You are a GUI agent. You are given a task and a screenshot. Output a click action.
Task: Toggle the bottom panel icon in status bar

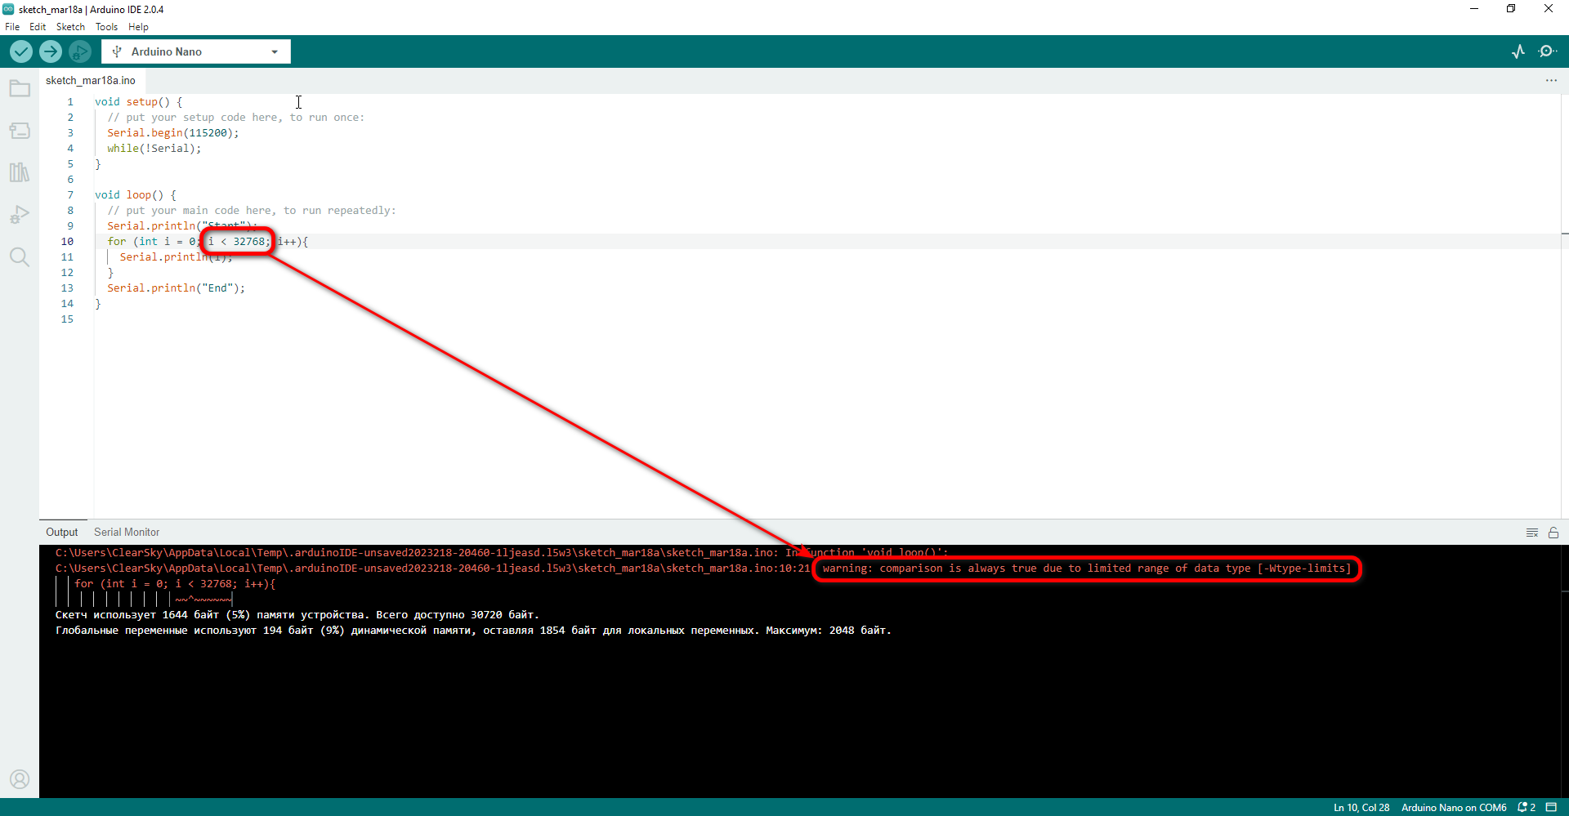click(x=1551, y=807)
